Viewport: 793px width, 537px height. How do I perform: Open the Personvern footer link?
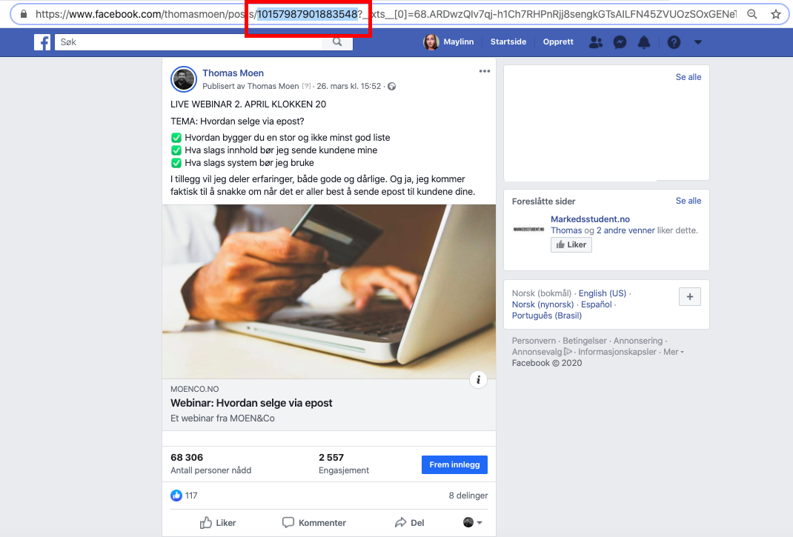click(534, 341)
